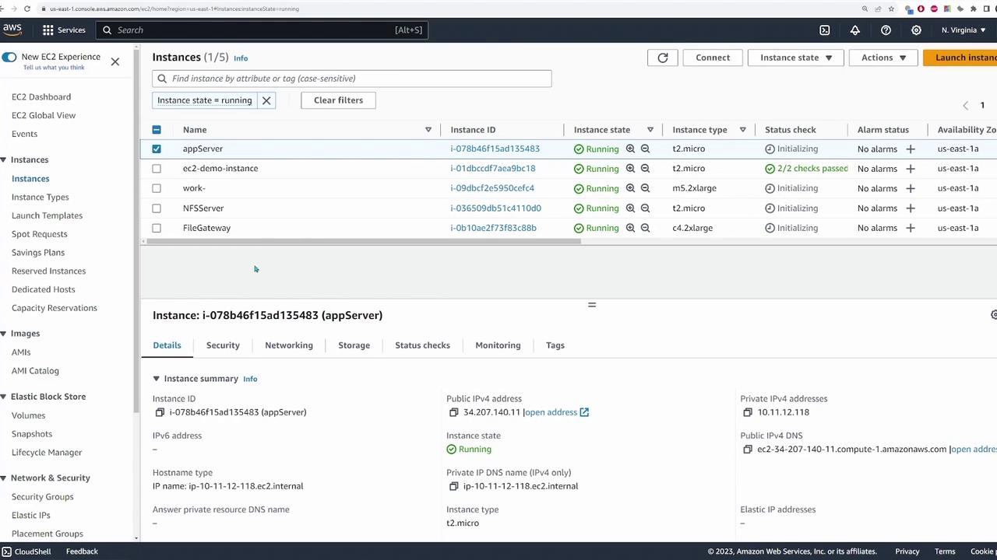Uncheck the appServer instance checkbox

point(157,149)
